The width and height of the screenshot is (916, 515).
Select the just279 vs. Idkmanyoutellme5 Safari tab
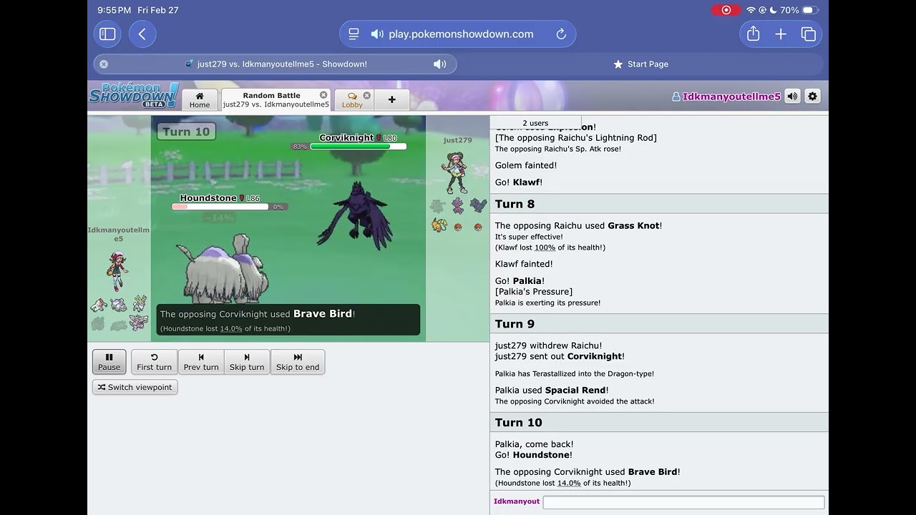point(275,64)
